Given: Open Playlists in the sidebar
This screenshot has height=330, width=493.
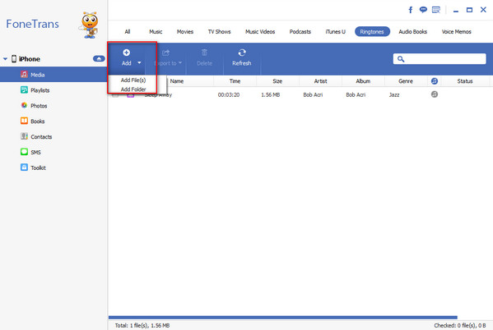Looking at the screenshot, I should (x=40, y=90).
